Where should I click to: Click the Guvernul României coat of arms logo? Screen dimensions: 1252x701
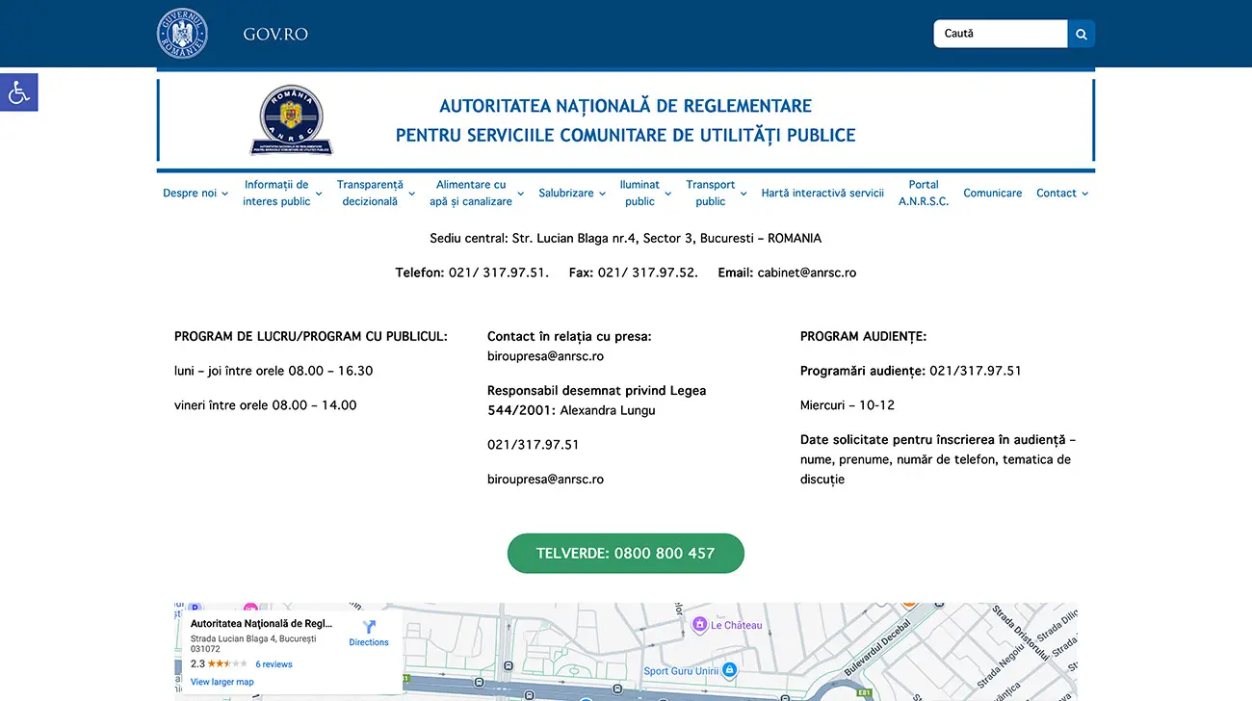[182, 34]
